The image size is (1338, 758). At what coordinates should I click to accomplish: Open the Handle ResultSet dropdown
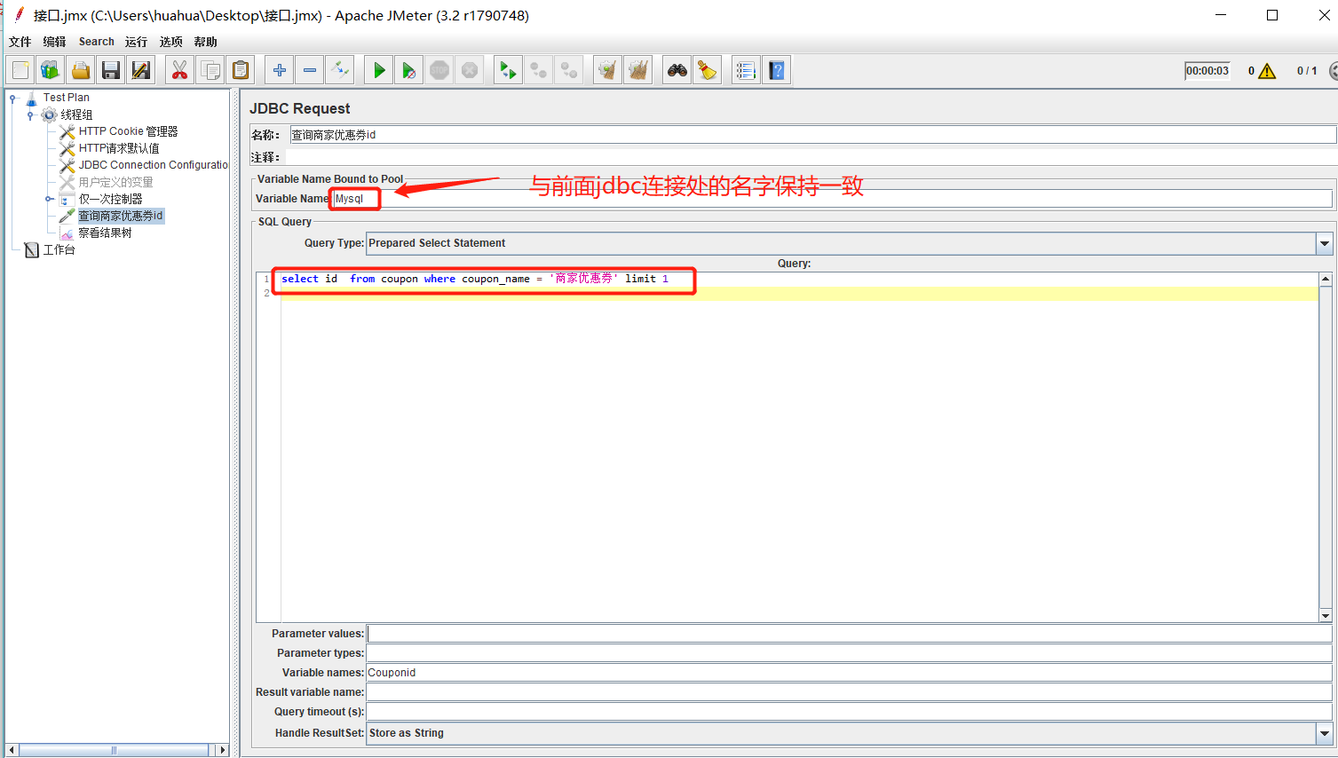pyautogui.click(x=1325, y=733)
